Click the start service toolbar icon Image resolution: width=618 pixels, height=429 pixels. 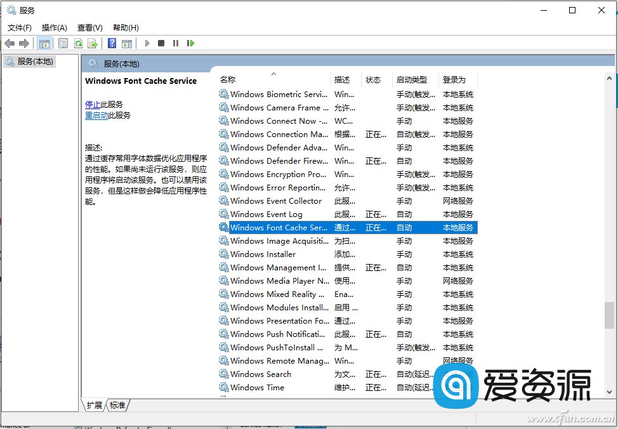coord(147,43)
